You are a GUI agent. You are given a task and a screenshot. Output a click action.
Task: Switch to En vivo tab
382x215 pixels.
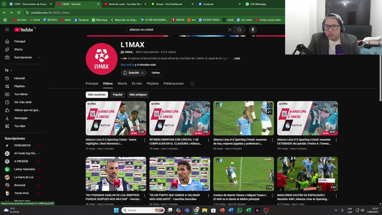click(137, 84)
